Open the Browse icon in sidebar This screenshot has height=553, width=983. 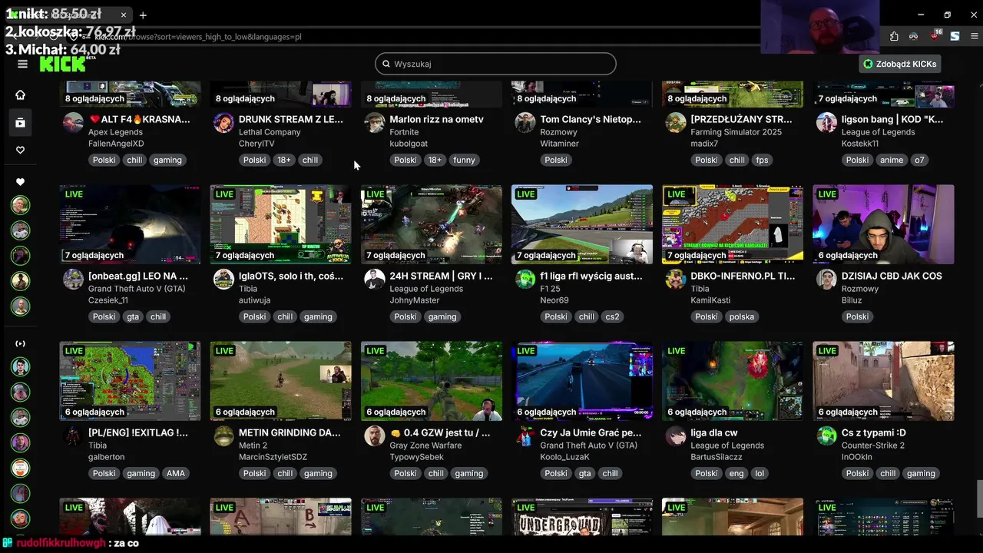click(x=21, y=122)
